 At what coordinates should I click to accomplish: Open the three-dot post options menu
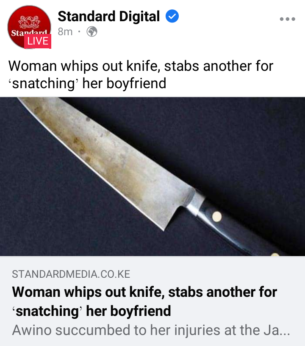click(x=287, y=19)
